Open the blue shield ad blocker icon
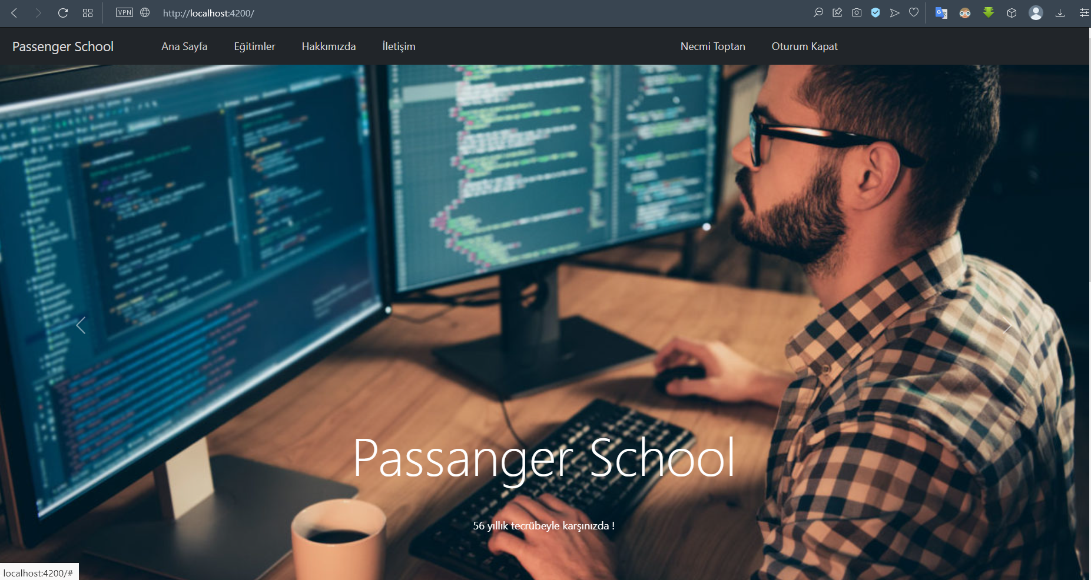This screenshot has height=580, width=1091. tap(876, 12)
